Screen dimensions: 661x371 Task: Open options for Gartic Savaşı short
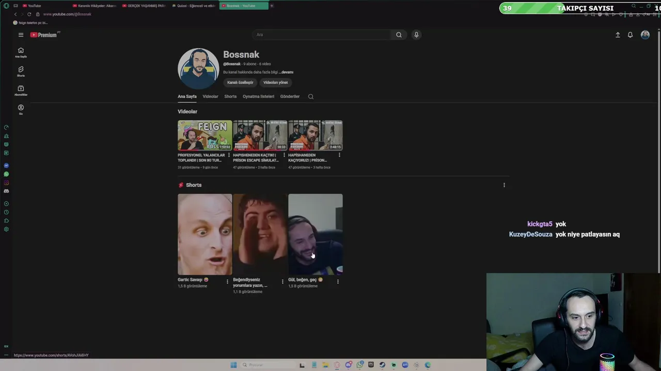pyautogui.click(x=227, y=281)
